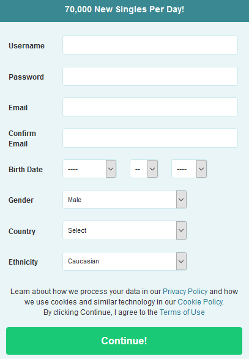Follow the Terms of Use link
The image size is (249, 359).
(x=182, y=312)
